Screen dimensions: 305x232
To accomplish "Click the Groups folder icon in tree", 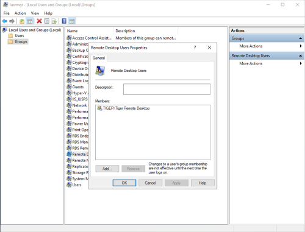I will (10, 41).
